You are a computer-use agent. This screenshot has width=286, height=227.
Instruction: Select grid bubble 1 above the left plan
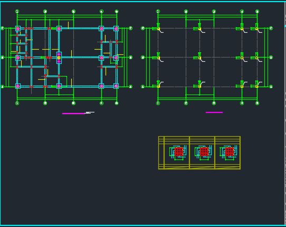click(x=17, y=12)
